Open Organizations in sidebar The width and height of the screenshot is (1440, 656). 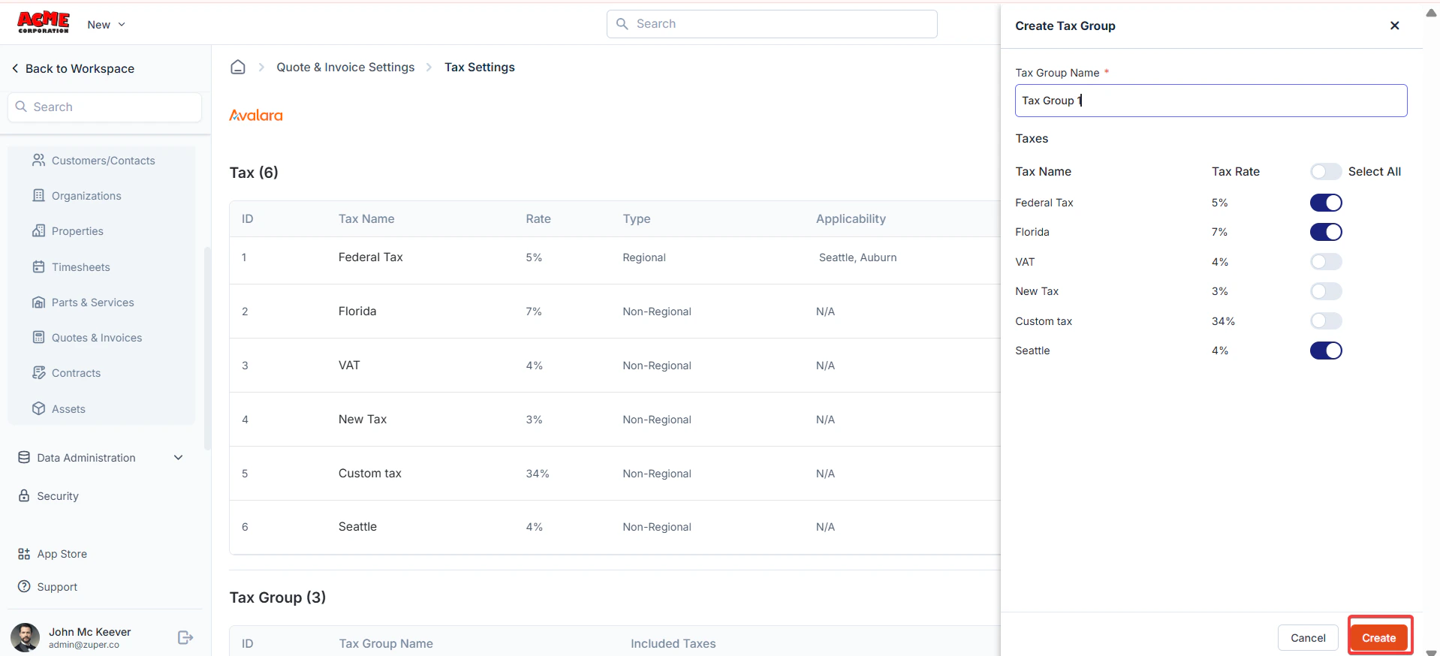[x=86, y=196]
